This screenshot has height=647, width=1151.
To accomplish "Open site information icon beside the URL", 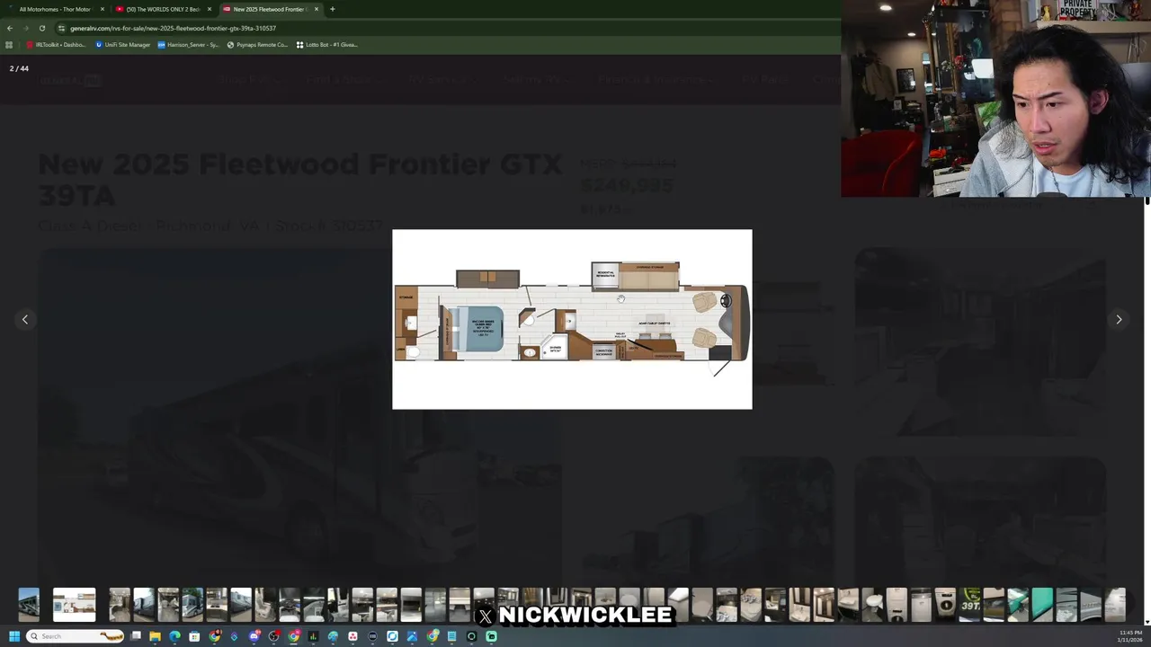I will [x=61, y=28].
